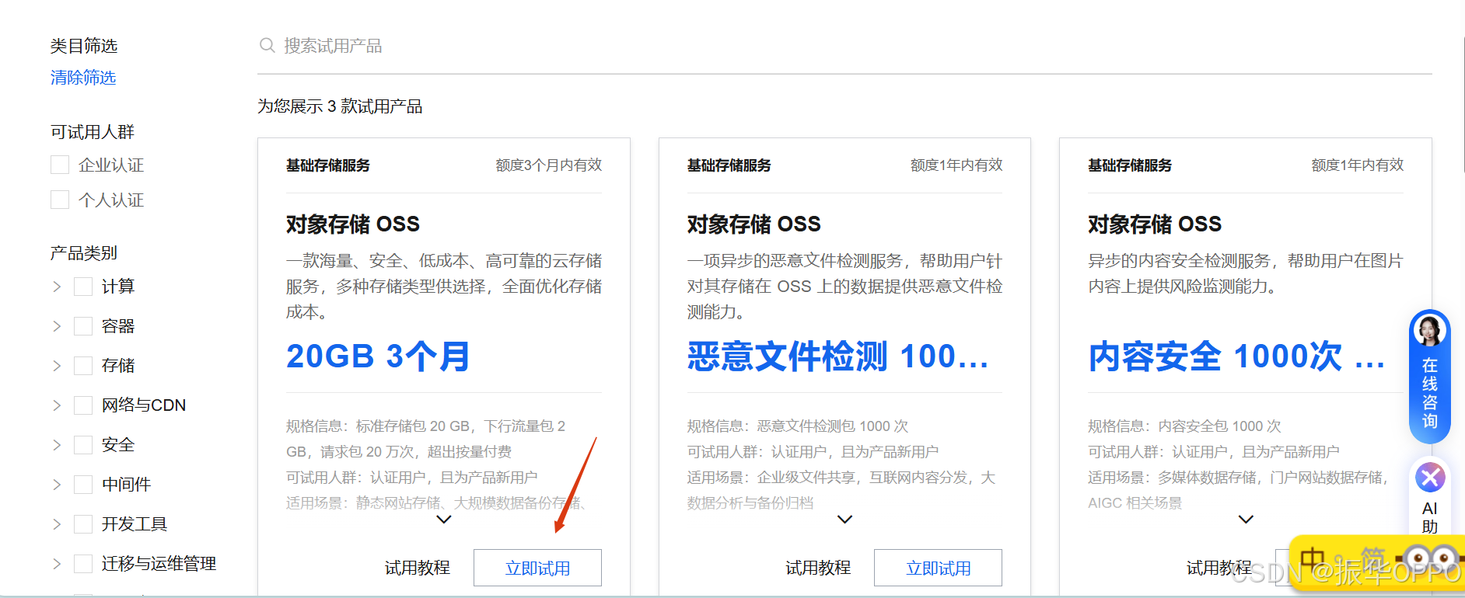This screenshot has height=598, width=1465.
Task: Click 立即试用 on the 20GB 3个月 card
Action: 537,568
